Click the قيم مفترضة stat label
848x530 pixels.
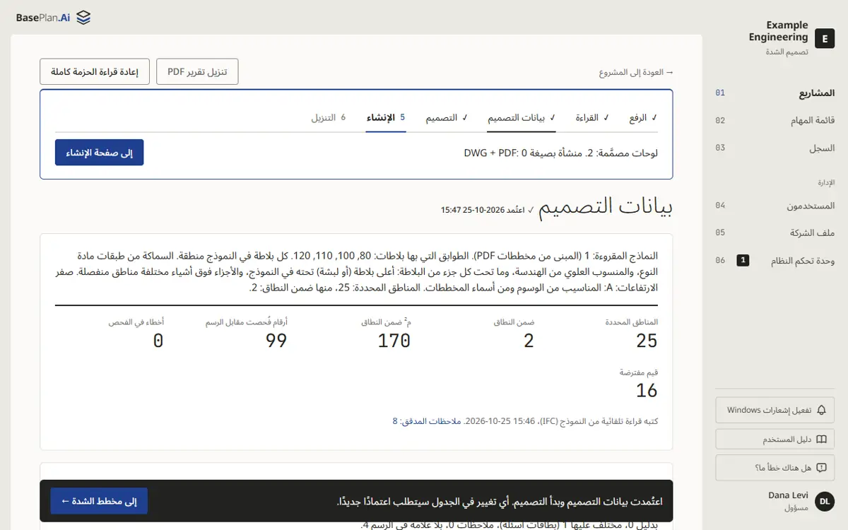tap(640, 372)
